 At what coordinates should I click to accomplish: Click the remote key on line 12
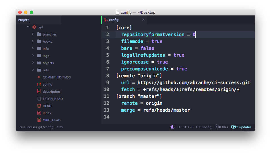tap(129, 103)
